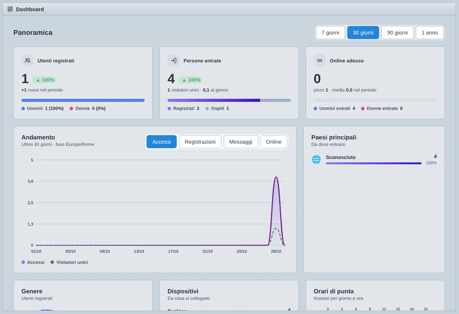This screenshot has height=314, width=459.
Task: Switch the chart to Registrazioni
Action: point(200,142)
